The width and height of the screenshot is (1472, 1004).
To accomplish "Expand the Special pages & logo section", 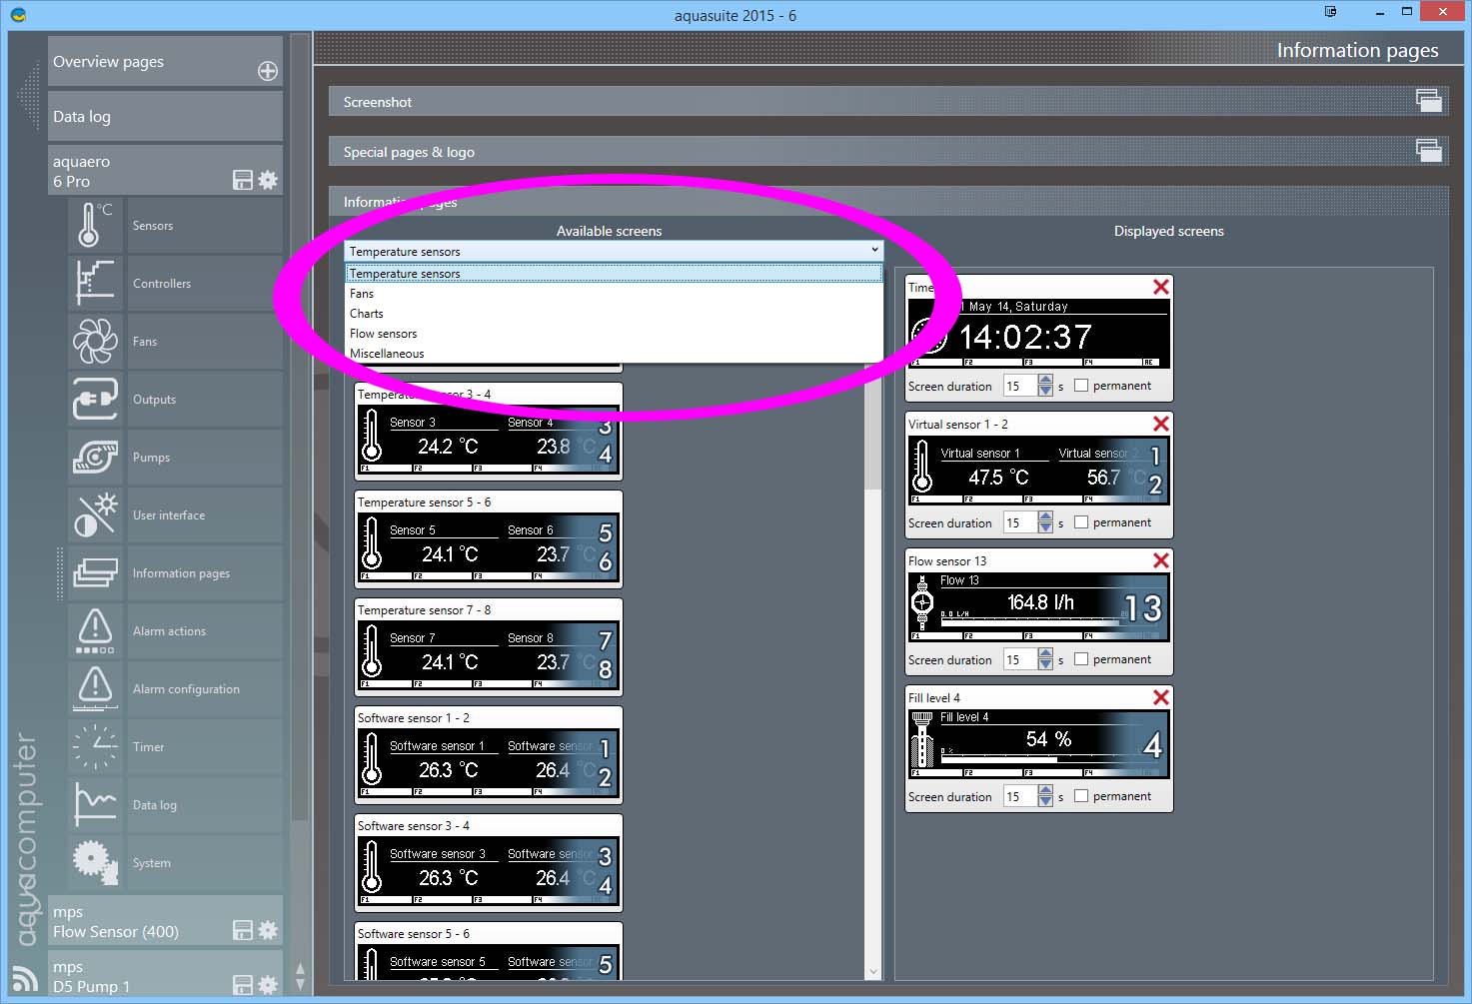I will (1429, 151).
